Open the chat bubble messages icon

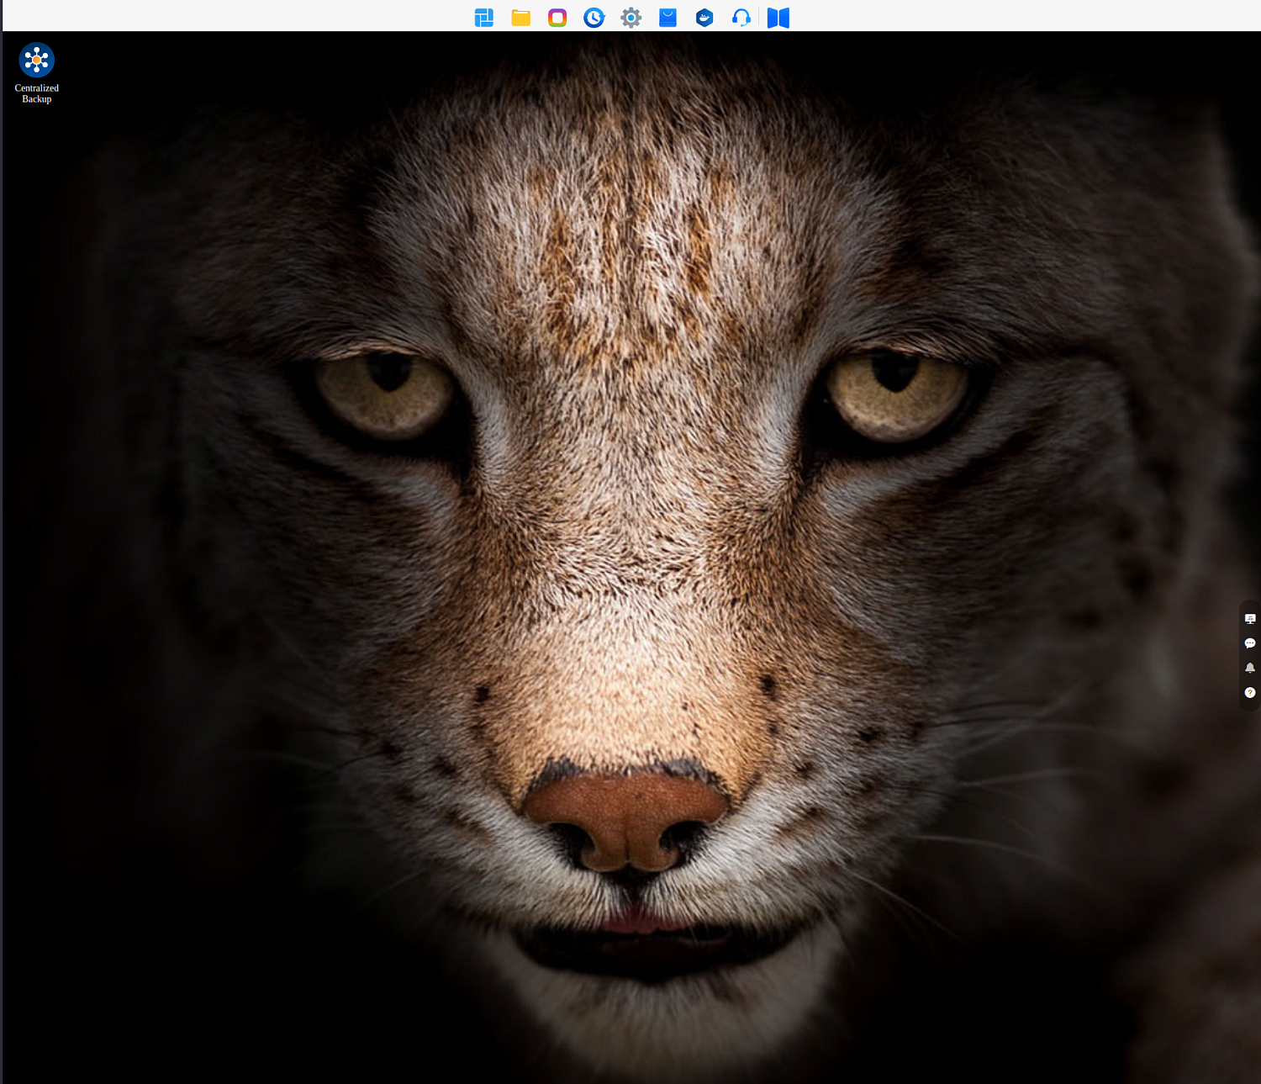(1250, 643)
